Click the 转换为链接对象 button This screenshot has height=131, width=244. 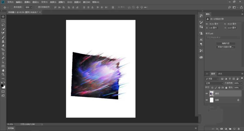(226, 47)
